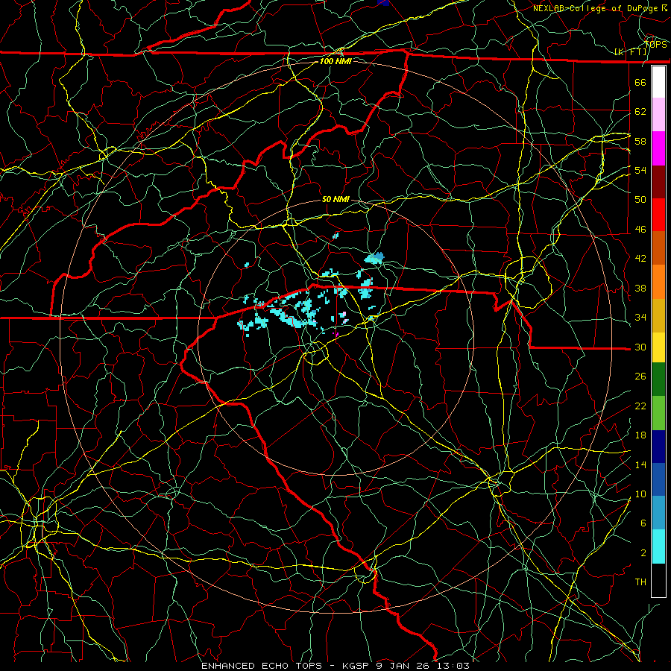Image resolution: width=671 pixels, height=671 pixels.
Task: Click the "TOPS" legend heading
Action: click(x=656, y=45)
